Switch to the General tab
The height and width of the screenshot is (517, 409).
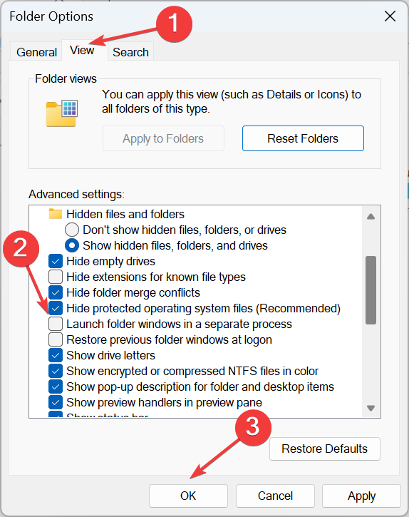[x=36, y=52]
